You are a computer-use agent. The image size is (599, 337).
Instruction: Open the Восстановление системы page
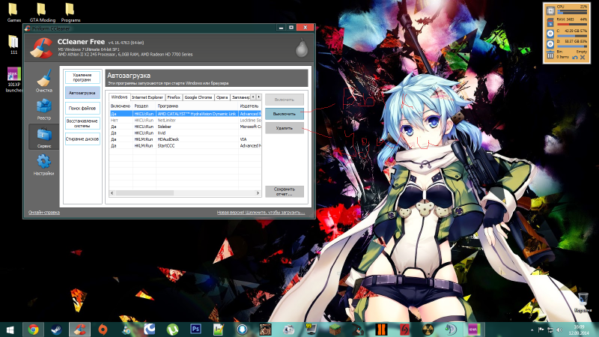pos(82,124)
